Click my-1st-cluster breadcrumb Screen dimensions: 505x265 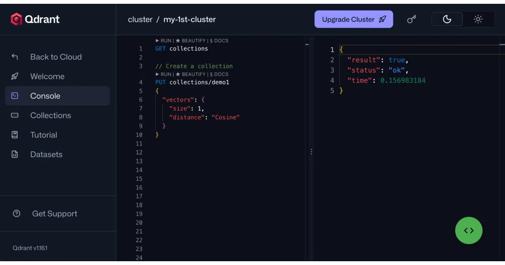(190, 19)
